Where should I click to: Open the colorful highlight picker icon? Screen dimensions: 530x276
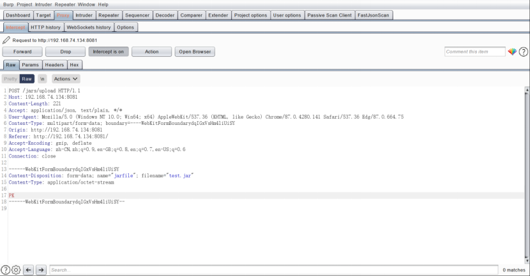tap(512, 52)
